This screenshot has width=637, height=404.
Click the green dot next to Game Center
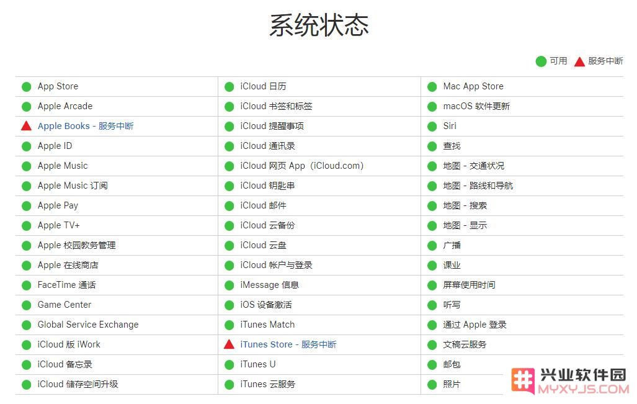27,305
